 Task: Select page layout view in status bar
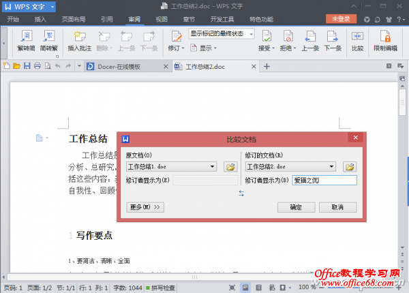[x=245, y=288]
